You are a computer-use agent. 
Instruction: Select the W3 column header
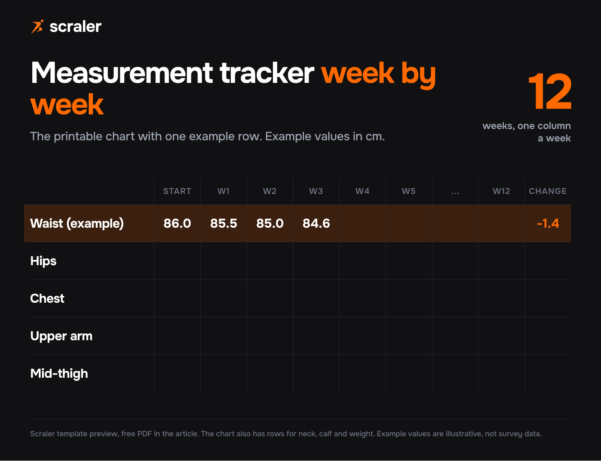(x=316, y=191)
